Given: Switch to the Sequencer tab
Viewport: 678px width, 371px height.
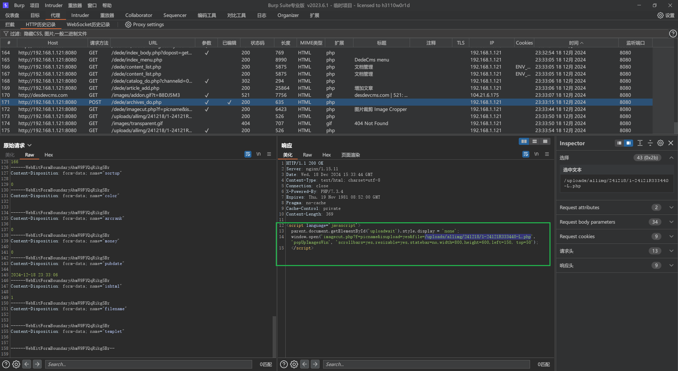Looking at the screenshot, I should coord(175,15).
